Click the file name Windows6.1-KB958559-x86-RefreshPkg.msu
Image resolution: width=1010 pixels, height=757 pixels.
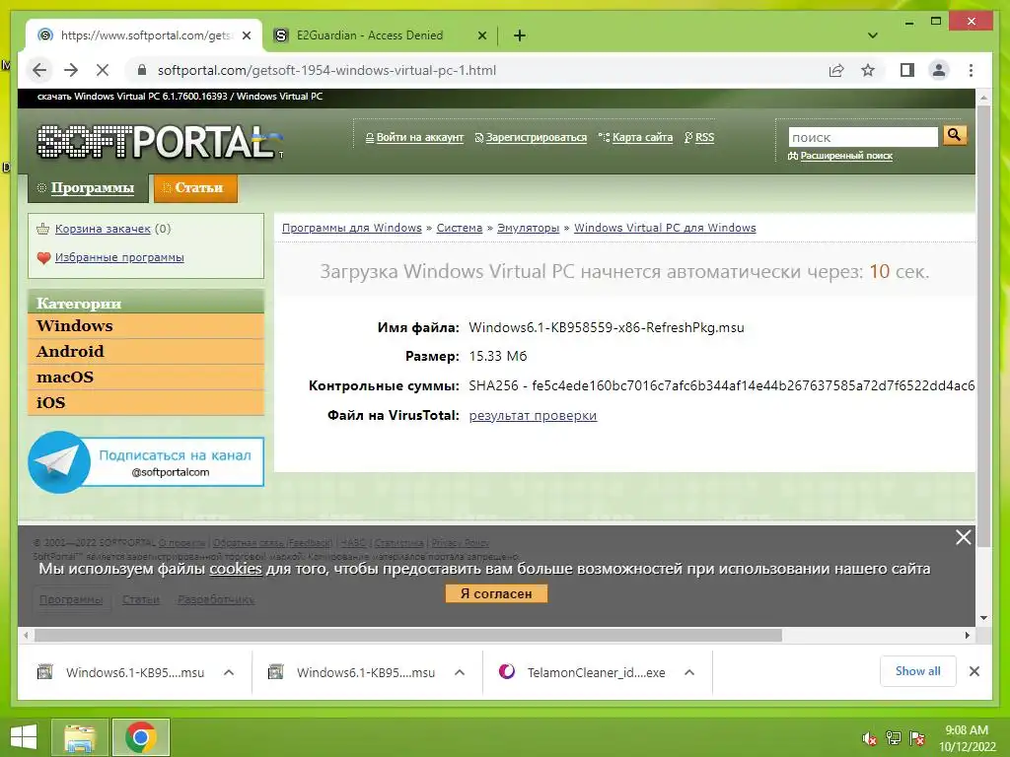coord(607,327)
